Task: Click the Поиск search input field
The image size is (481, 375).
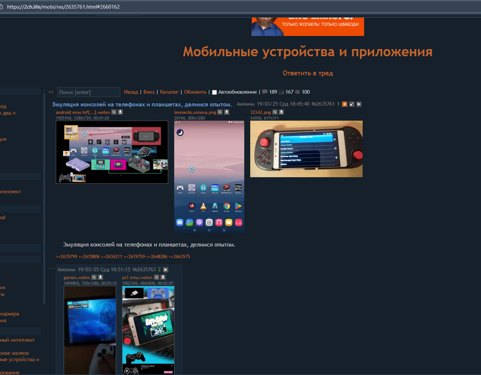Action: pos(88,92)
